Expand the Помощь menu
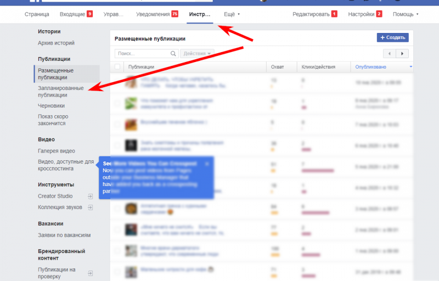Image resolution: width=439 pixels, height=281 pixels. (406, 14)
